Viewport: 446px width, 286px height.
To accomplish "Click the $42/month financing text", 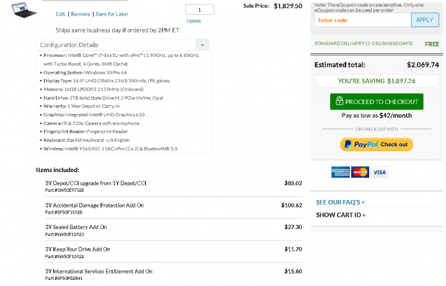I will pyautogui.click(x=396, y=115).
